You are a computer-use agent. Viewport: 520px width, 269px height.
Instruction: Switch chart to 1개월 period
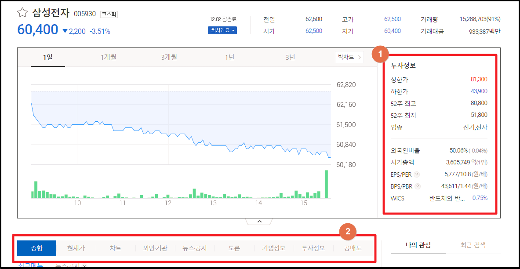click(x=109, y=58)
